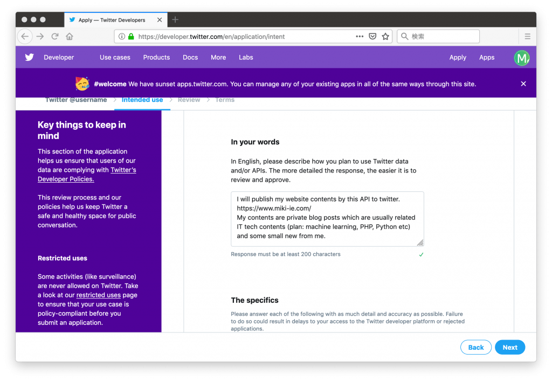This screenshot has width=552, height=381.
Task: Open page actions three-dot menu
Action: click(x=360, y=37)
